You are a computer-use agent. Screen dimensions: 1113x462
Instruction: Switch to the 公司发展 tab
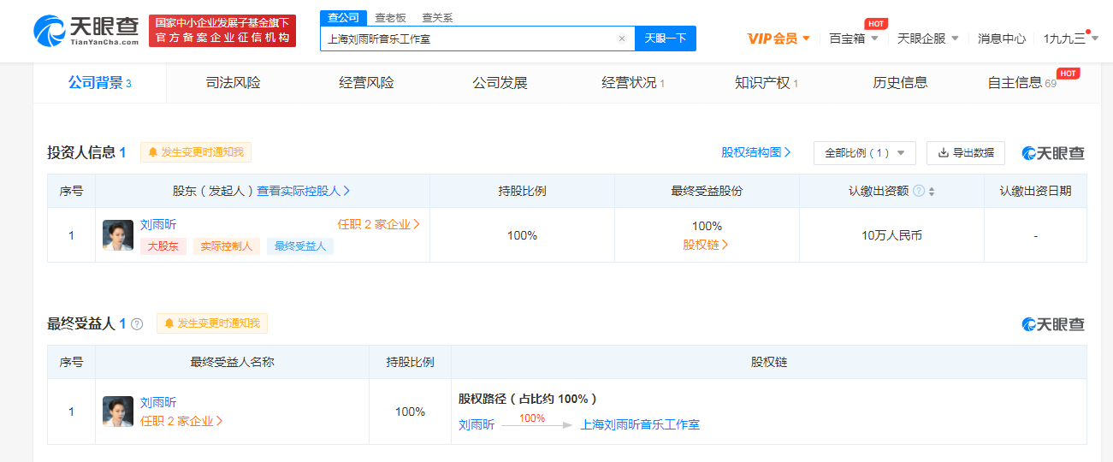pos(500,83)
